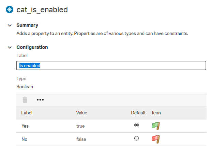Collapse the Configuration section
The height and width of the screenshot is (151, 210).
point(10,47)
